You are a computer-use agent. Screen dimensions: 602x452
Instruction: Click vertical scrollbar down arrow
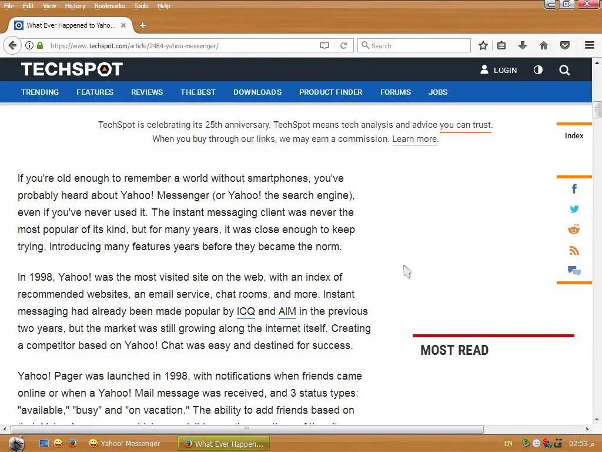pyautogui.click(x=596, y=419)
